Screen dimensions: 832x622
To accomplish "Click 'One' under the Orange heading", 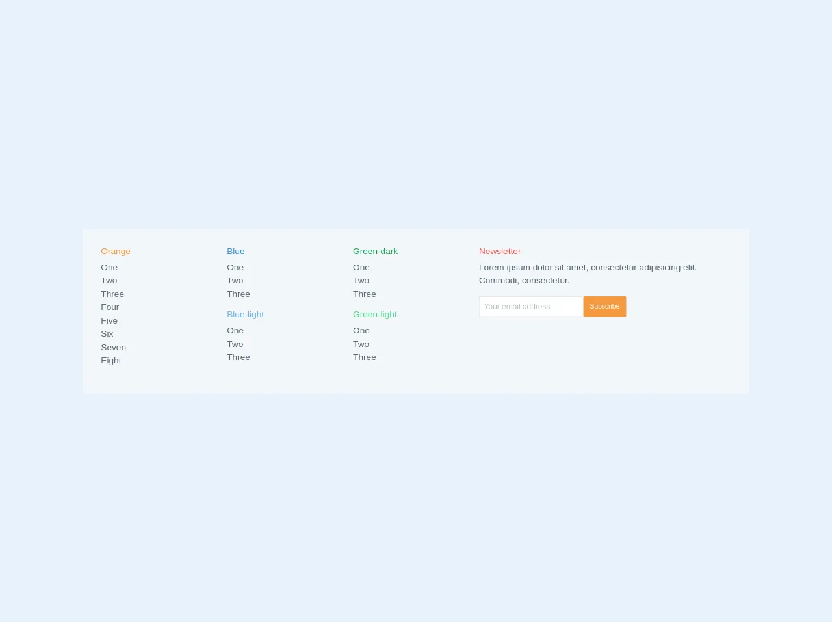I will [x=109, y=268].
